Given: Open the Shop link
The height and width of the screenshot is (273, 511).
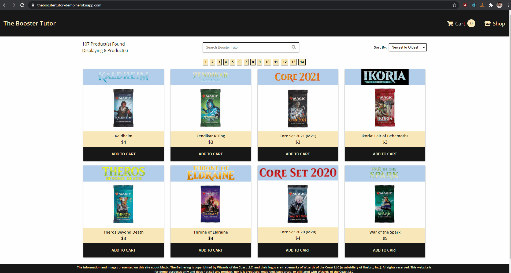Looking at the screenshot, I should click(x=495, y=24).
